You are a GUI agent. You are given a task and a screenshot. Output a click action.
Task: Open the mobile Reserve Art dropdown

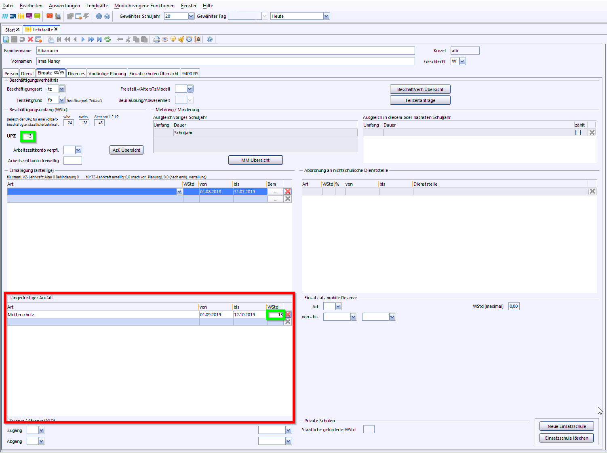(338, 306)
